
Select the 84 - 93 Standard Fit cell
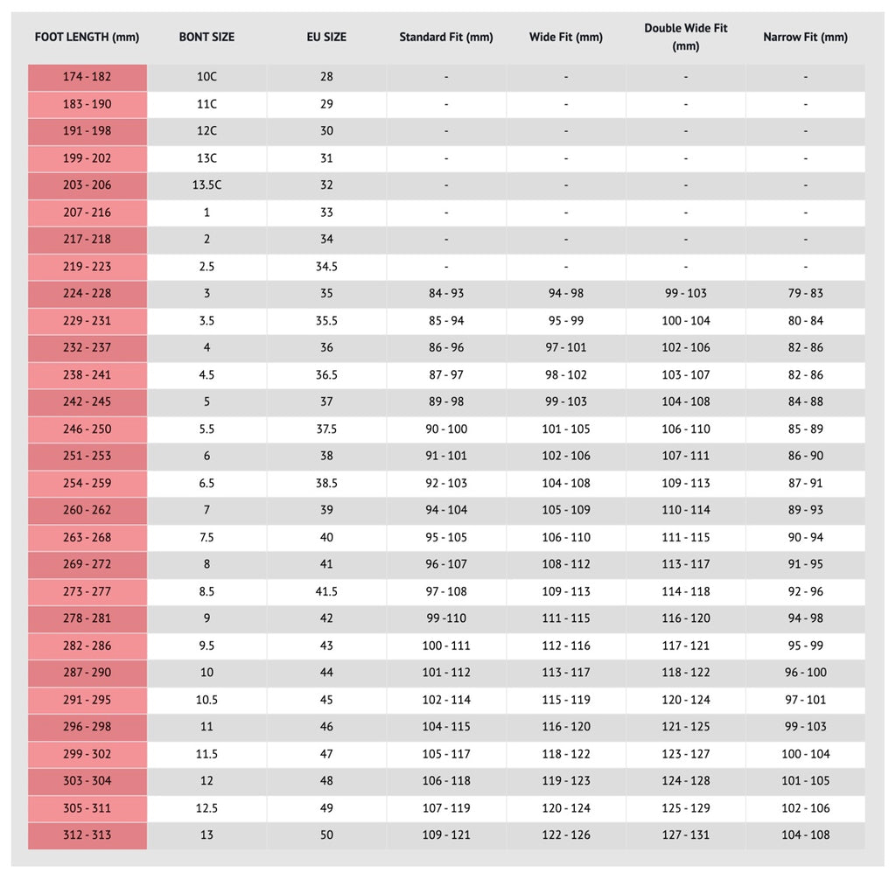[446, 294]
